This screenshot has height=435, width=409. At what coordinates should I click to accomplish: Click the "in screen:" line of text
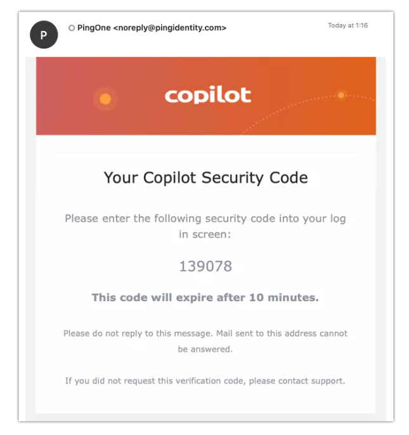205,234
